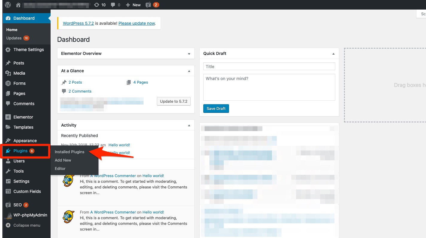Viewport: 426px width, 238px height.
Task: Collapse the At a Glance widget
Action: 189,71
